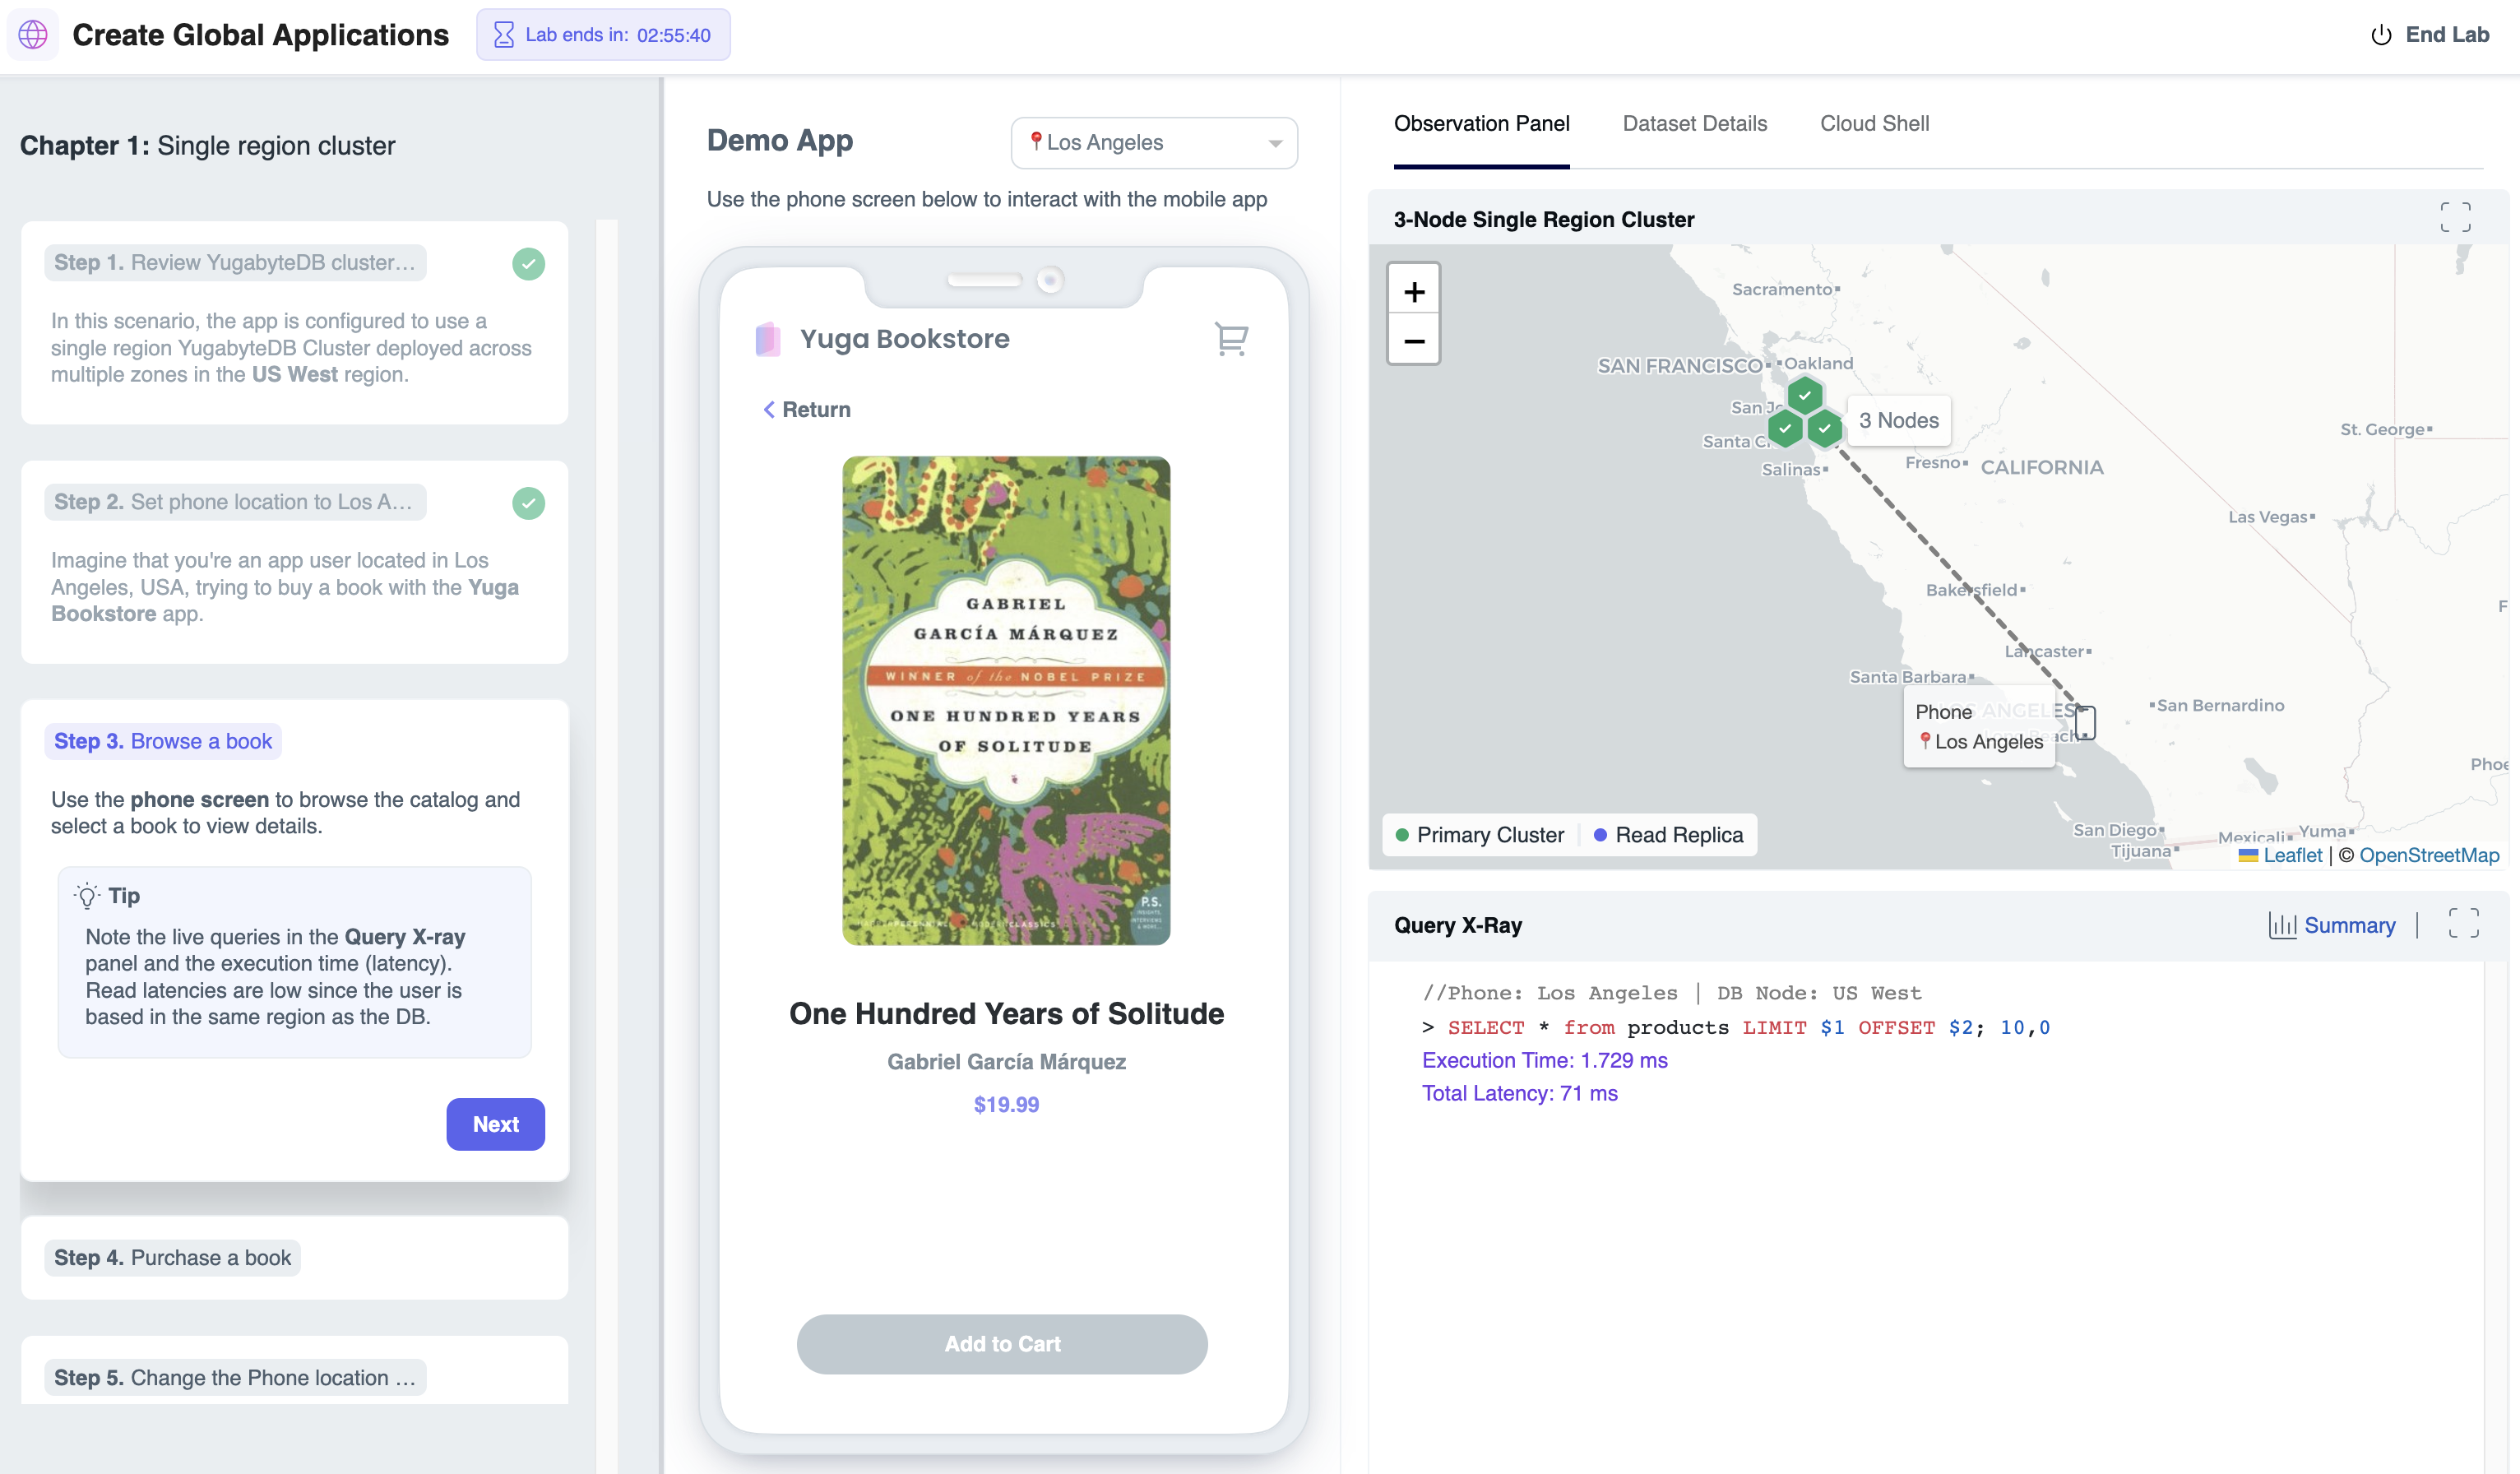Viewport: 2520px width, 1474px height.
Task: Click the globe icon next to Create Global Applications
Action: (x=32, y=34)
